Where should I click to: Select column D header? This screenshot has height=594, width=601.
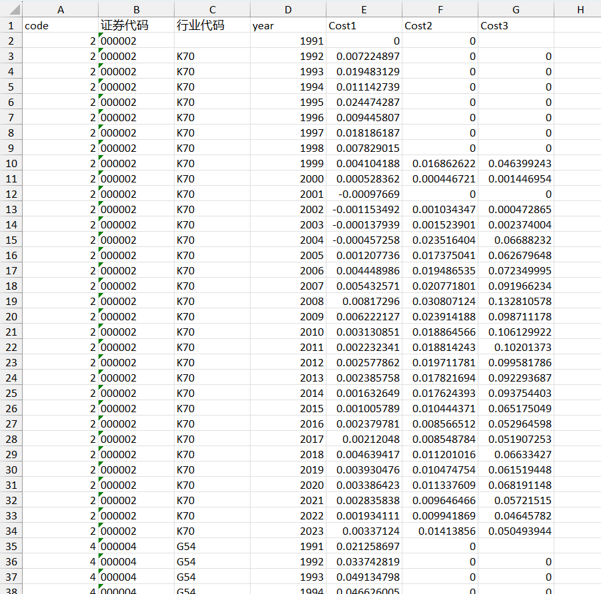pos(288,9)
